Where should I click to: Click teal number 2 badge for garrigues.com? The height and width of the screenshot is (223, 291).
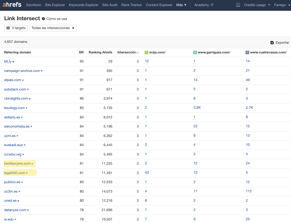pyautogui.click(x=195, y=52)
